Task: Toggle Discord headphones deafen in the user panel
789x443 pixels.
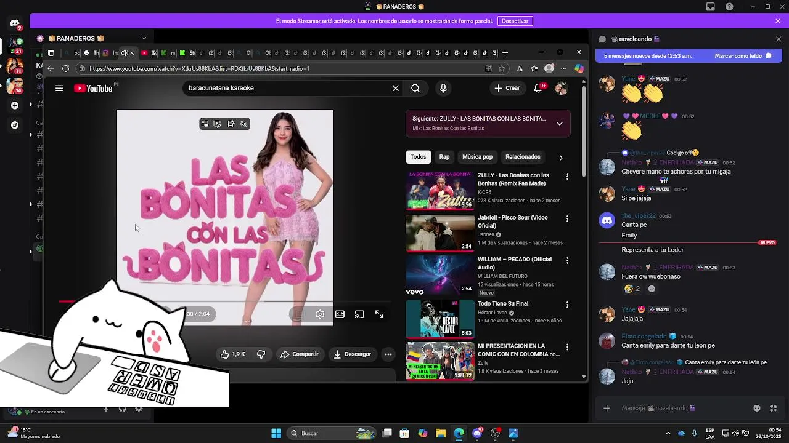Action: click(x=122, y=409)
